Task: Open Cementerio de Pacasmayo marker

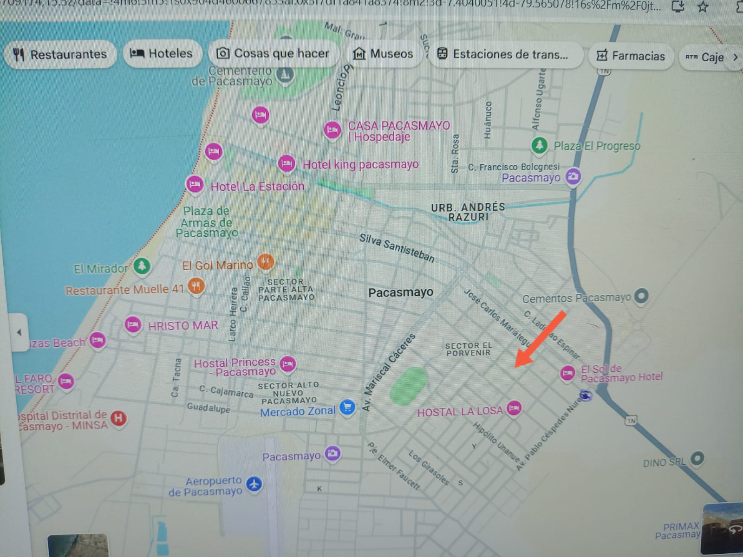Action: tap(285, 74)
